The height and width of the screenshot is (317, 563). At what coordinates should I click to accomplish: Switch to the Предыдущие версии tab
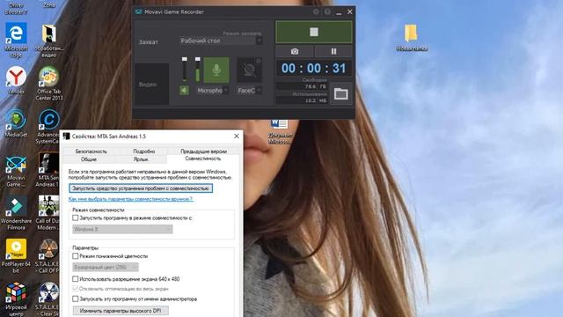[203, 151]
